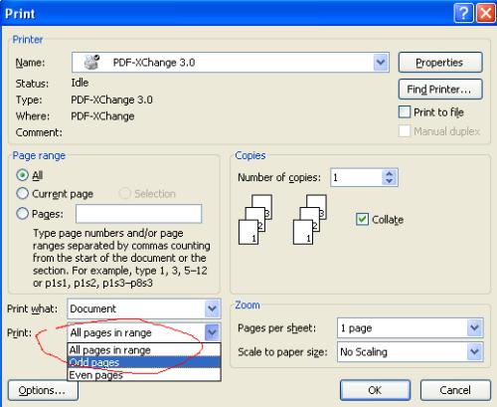497x407 pixels.
Task: Expand the Print what dropdown
Action: (212, 308)
